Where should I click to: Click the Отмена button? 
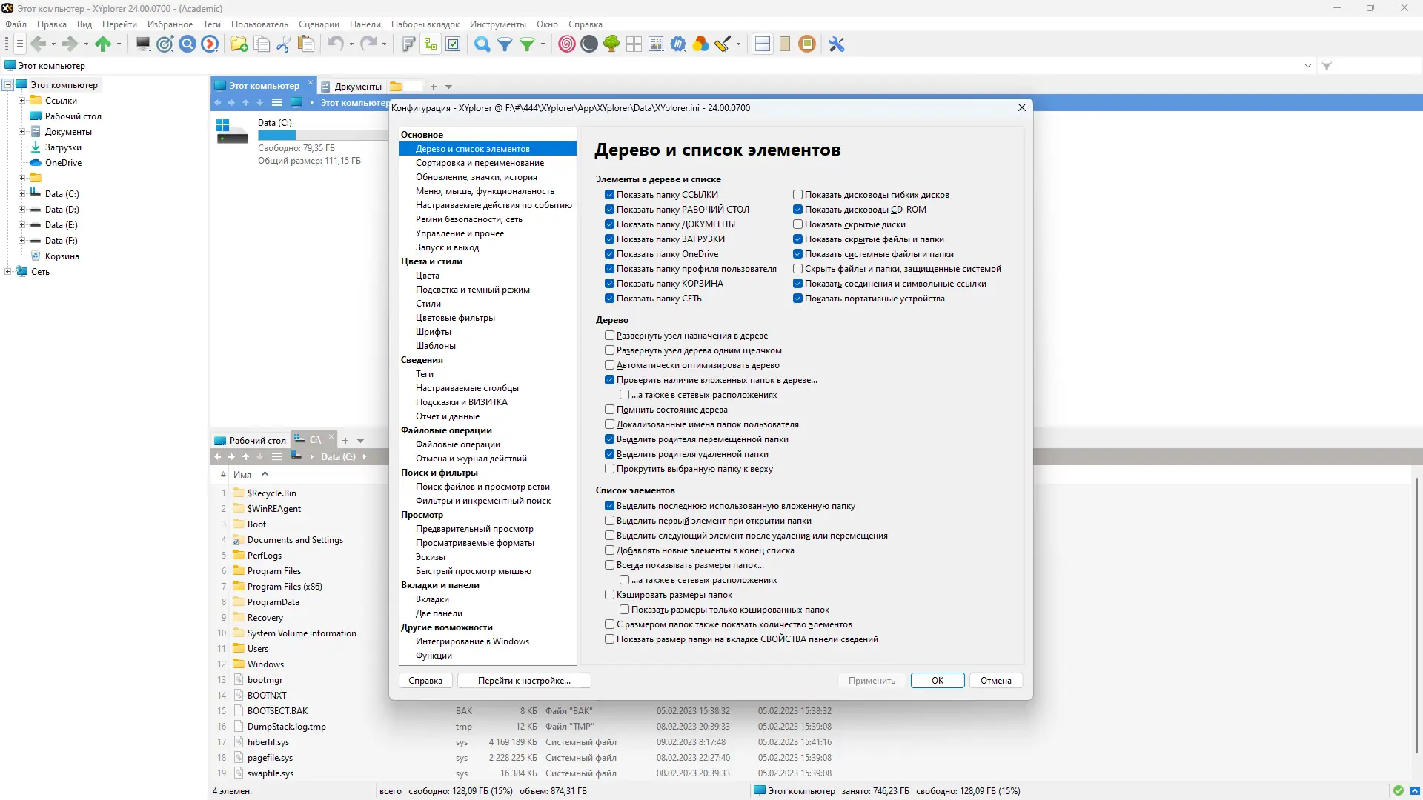995,681
